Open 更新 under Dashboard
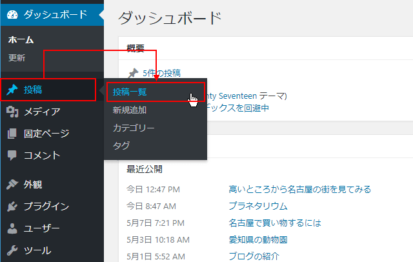413x262 pixels. 17,57
